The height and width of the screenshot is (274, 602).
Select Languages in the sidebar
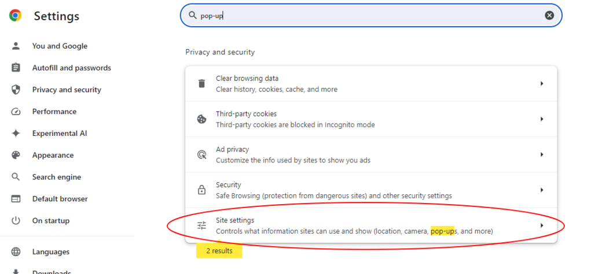(x=50, y=252)
